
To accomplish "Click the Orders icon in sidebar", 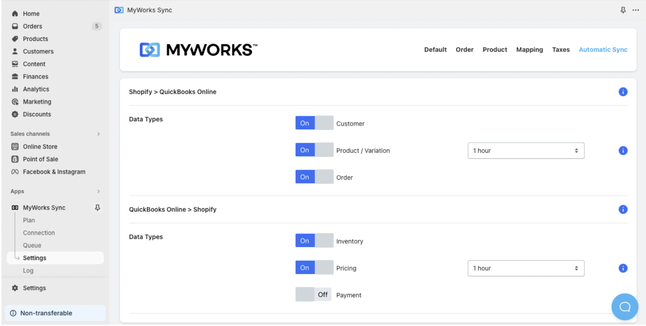I will (15, 26).
